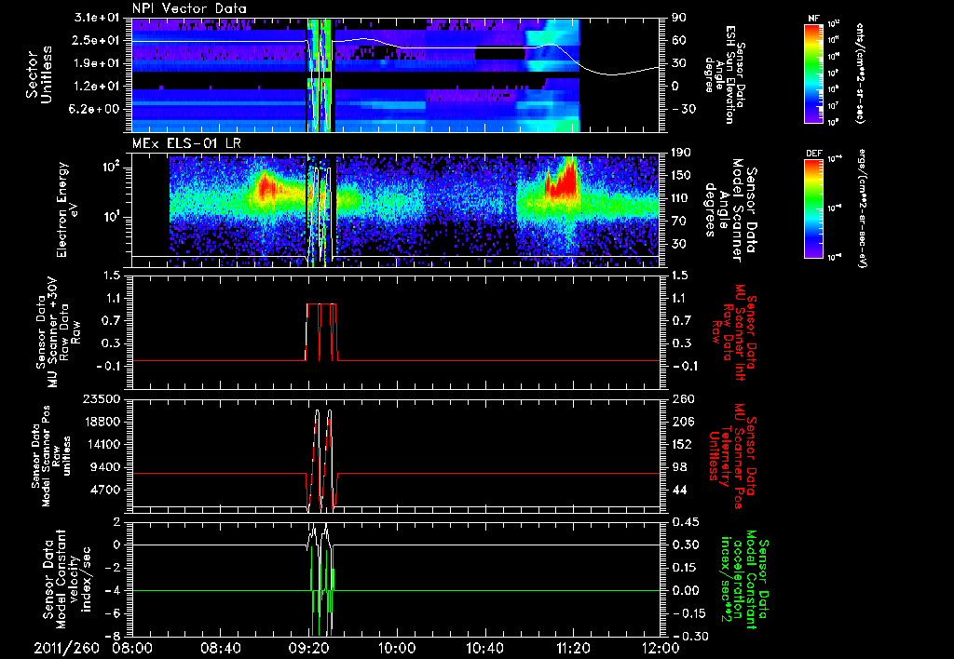Click the 18800 scanner position tick label

click(103, 422)
